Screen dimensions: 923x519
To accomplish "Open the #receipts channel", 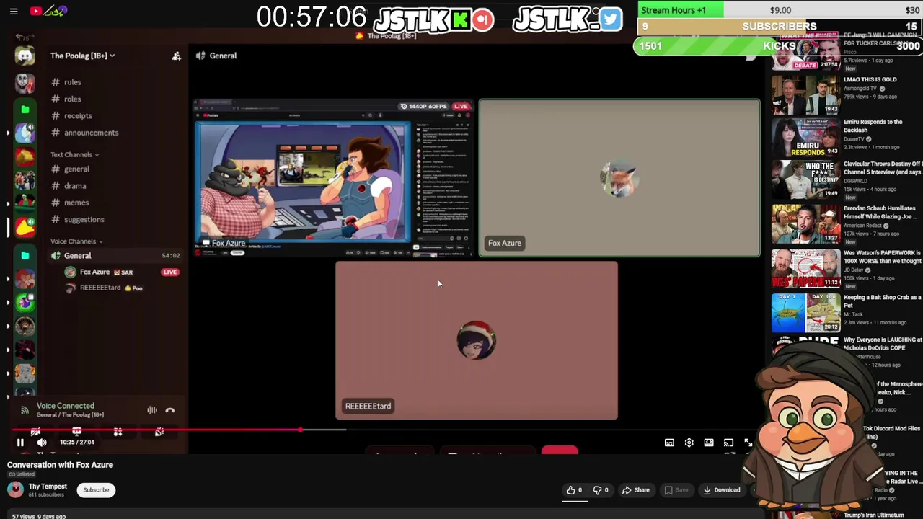I will pos(72,115).
